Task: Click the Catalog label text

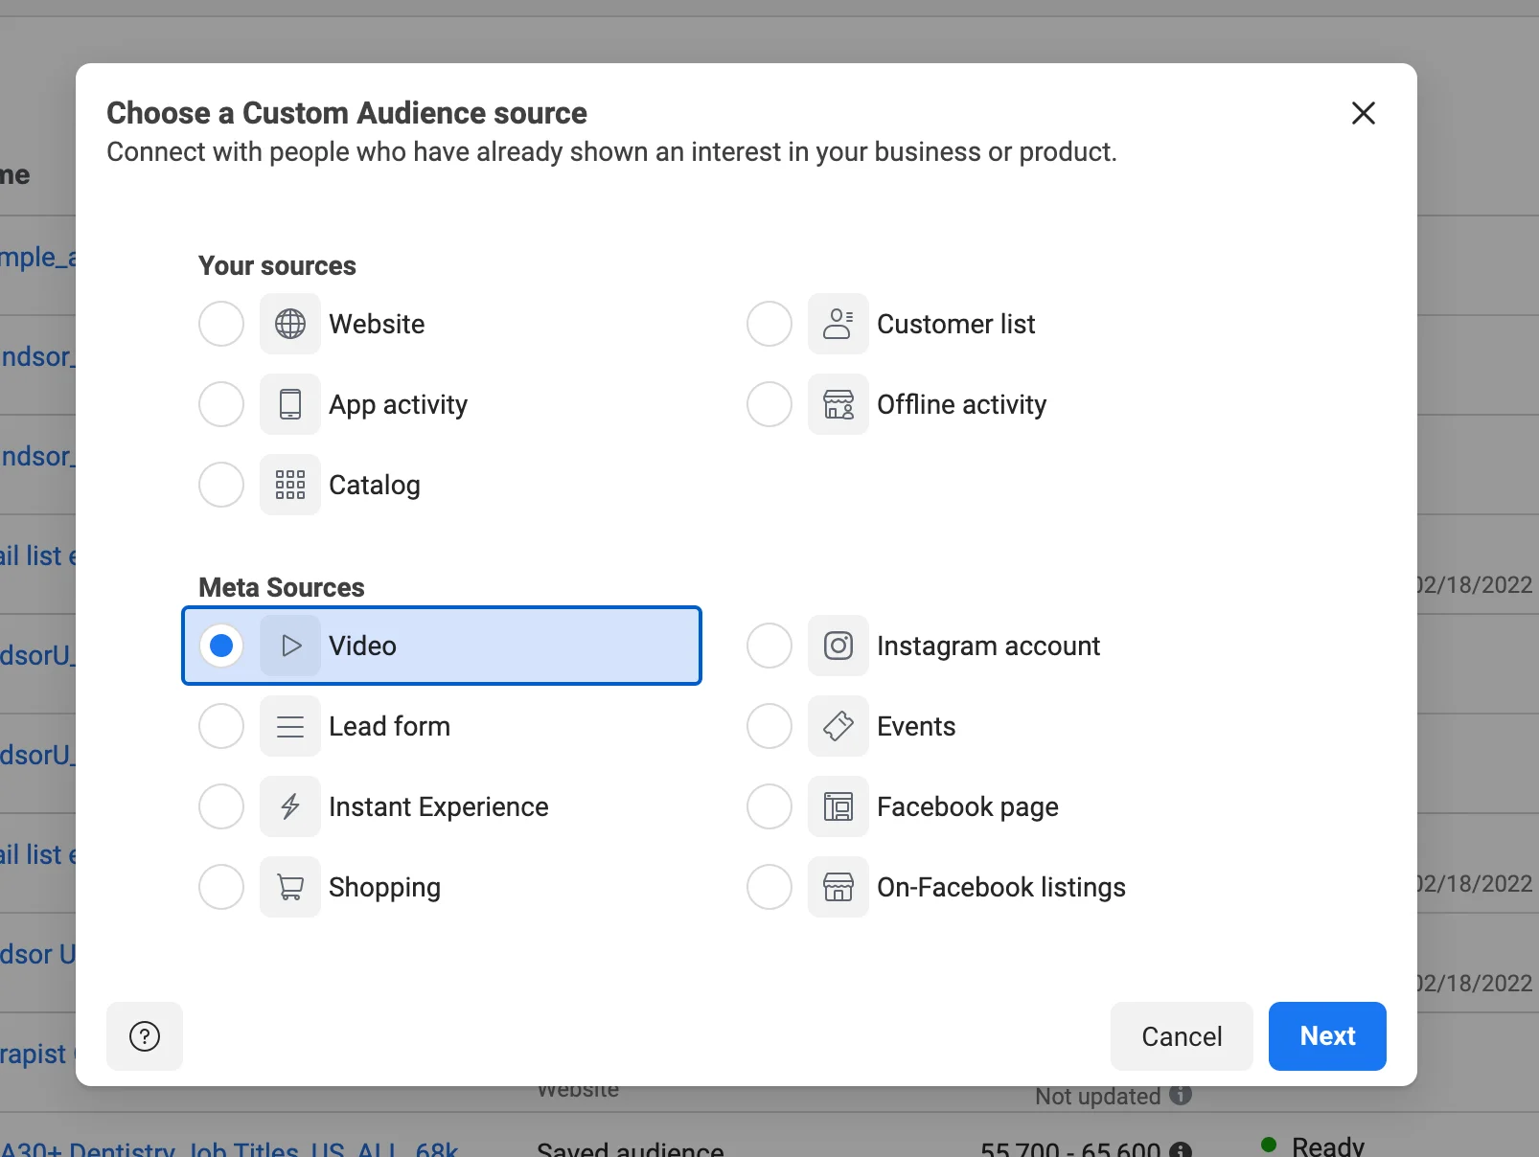Action: [374, 486]
